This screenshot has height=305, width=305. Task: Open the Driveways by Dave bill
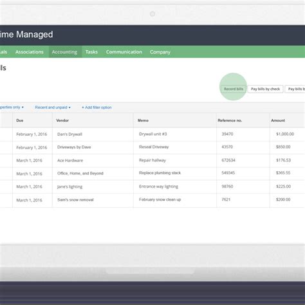click(152, 147)
